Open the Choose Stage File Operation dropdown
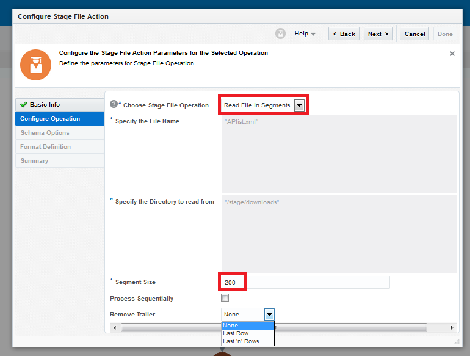Viewport: 470px width, 356px height. click(299, 105)
